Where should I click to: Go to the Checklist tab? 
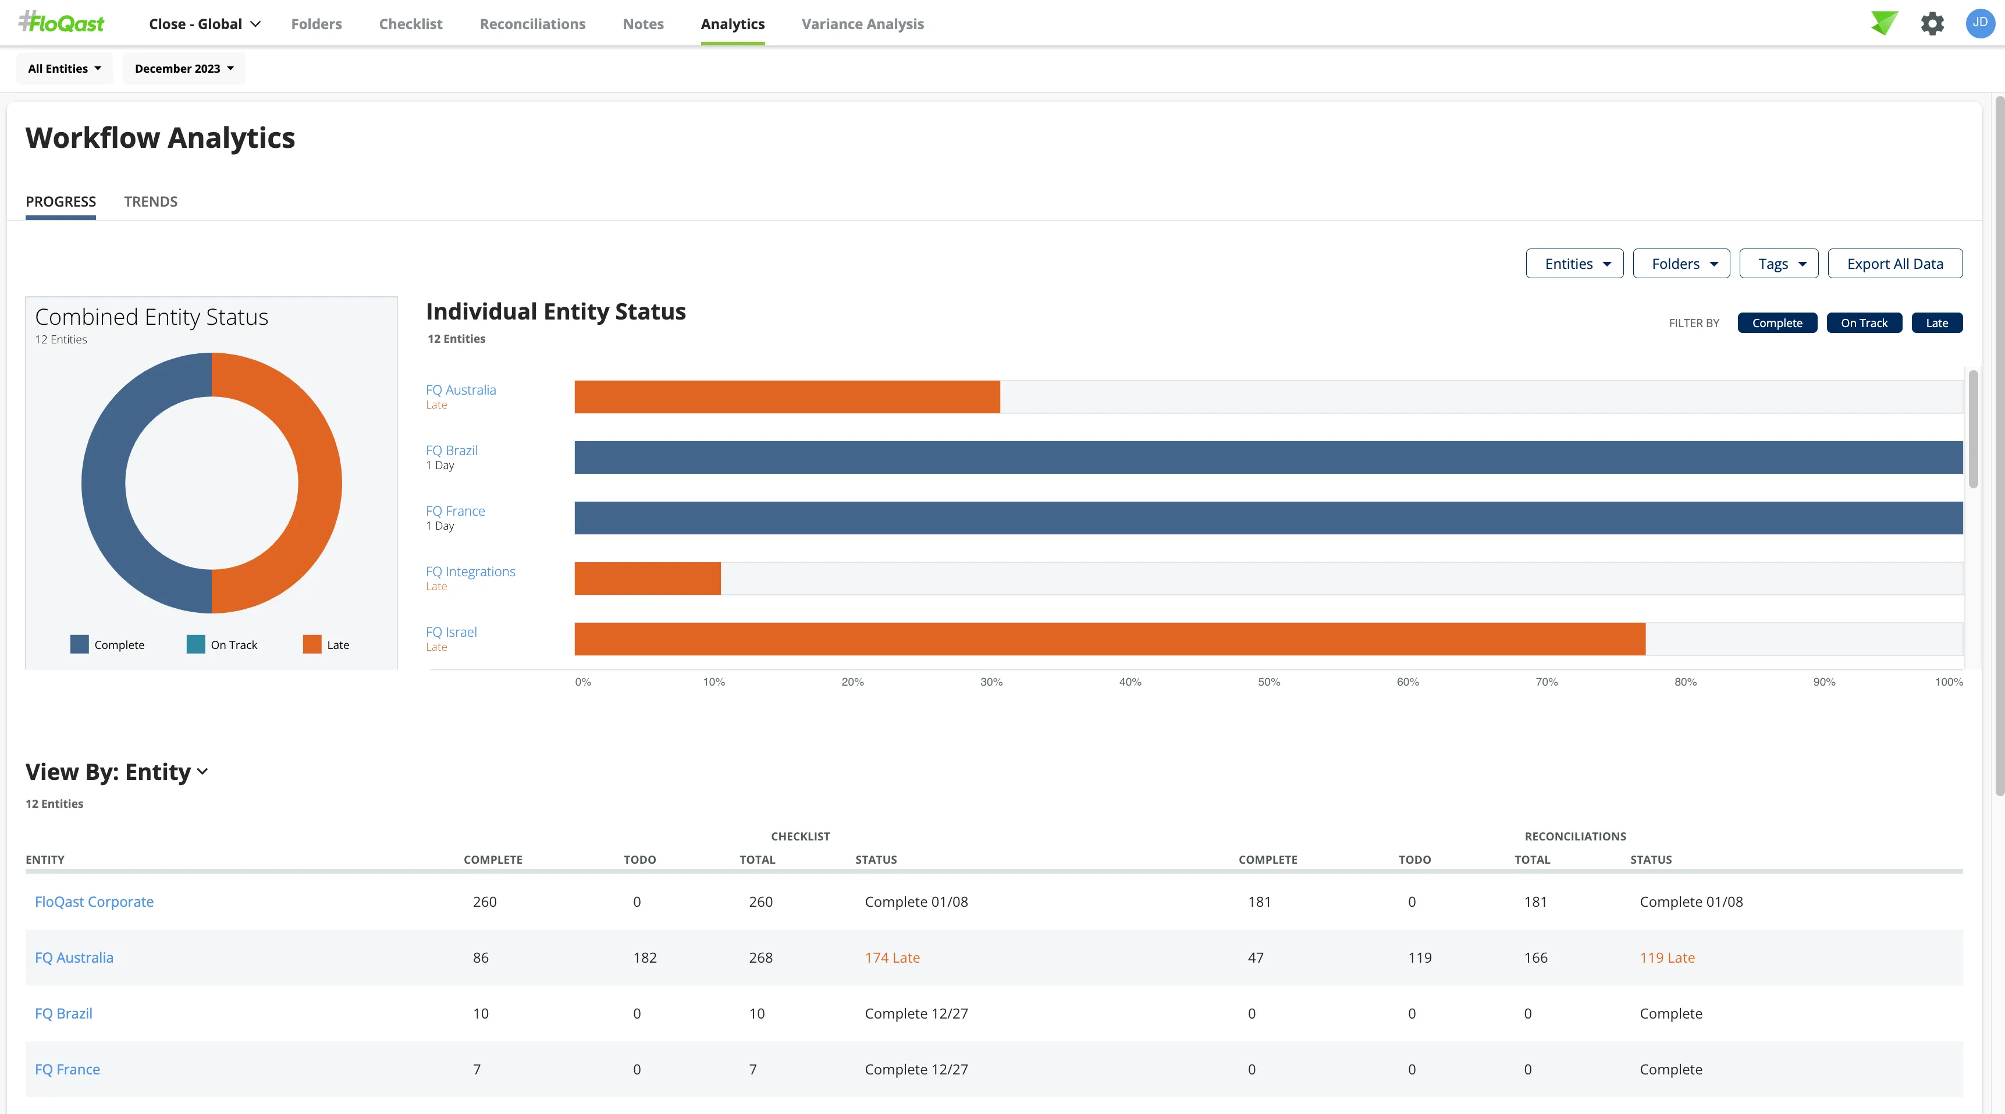click(410, 23)
